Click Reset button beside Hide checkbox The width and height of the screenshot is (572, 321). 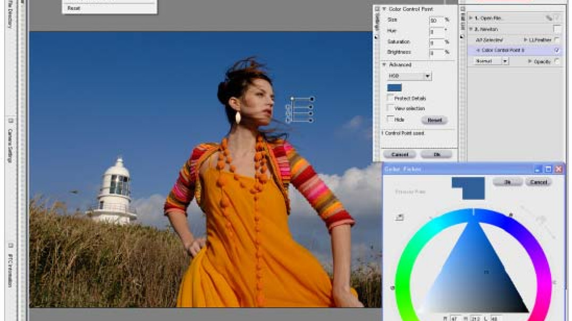tap(434, 120)
